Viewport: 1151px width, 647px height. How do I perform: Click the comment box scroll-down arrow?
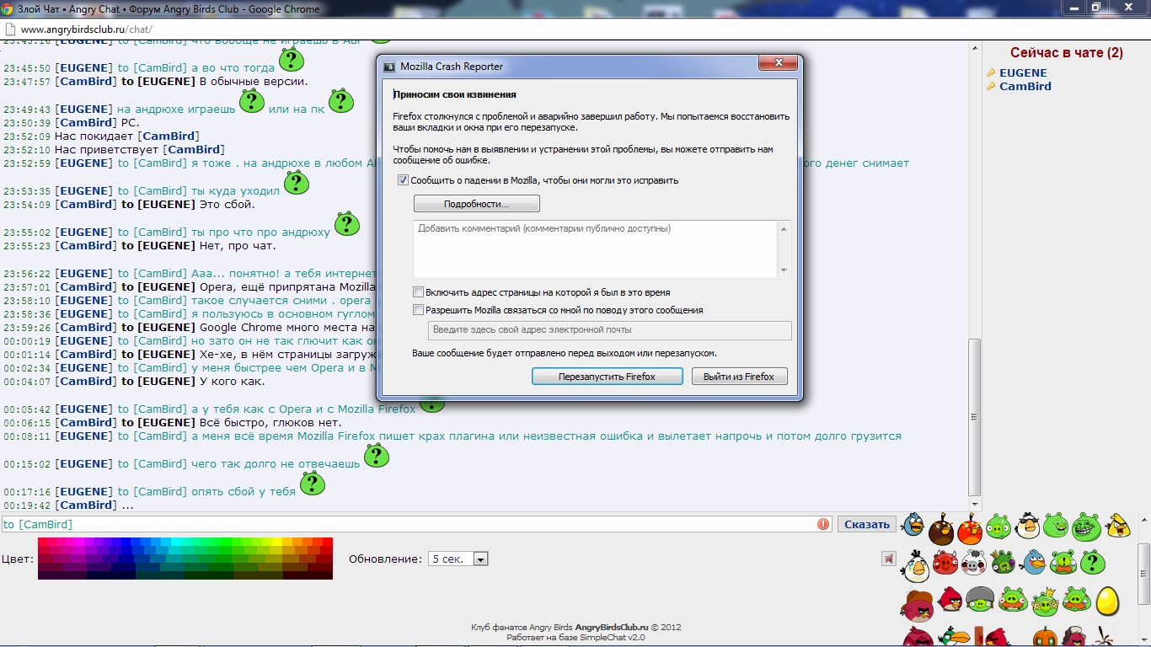[784, 270]
